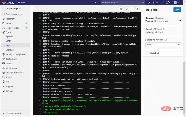Viewport: 186px width, 117px height.
Task: Open Pipelines under CI/CD
Action: click(9, 36)
